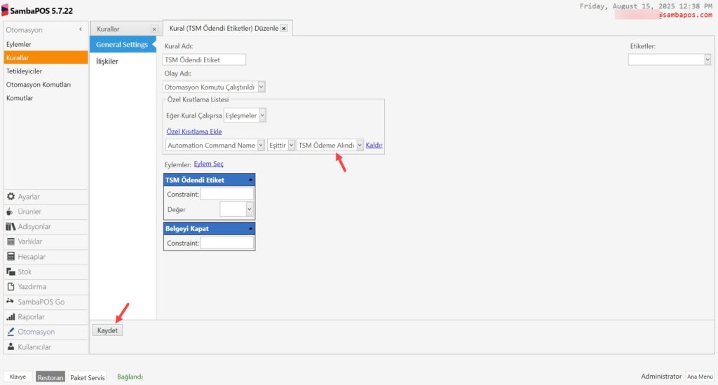Click the Ayarlar menu label
This screenshot has width=718, height=385.
point(29,197)
